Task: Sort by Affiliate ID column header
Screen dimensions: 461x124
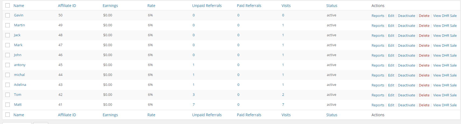Action: point(67,6)
